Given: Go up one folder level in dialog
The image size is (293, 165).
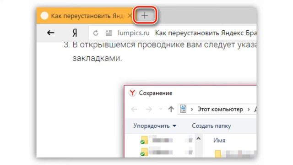Looking at the screenshot, I should pyautogui.click(x=171, y=109).
